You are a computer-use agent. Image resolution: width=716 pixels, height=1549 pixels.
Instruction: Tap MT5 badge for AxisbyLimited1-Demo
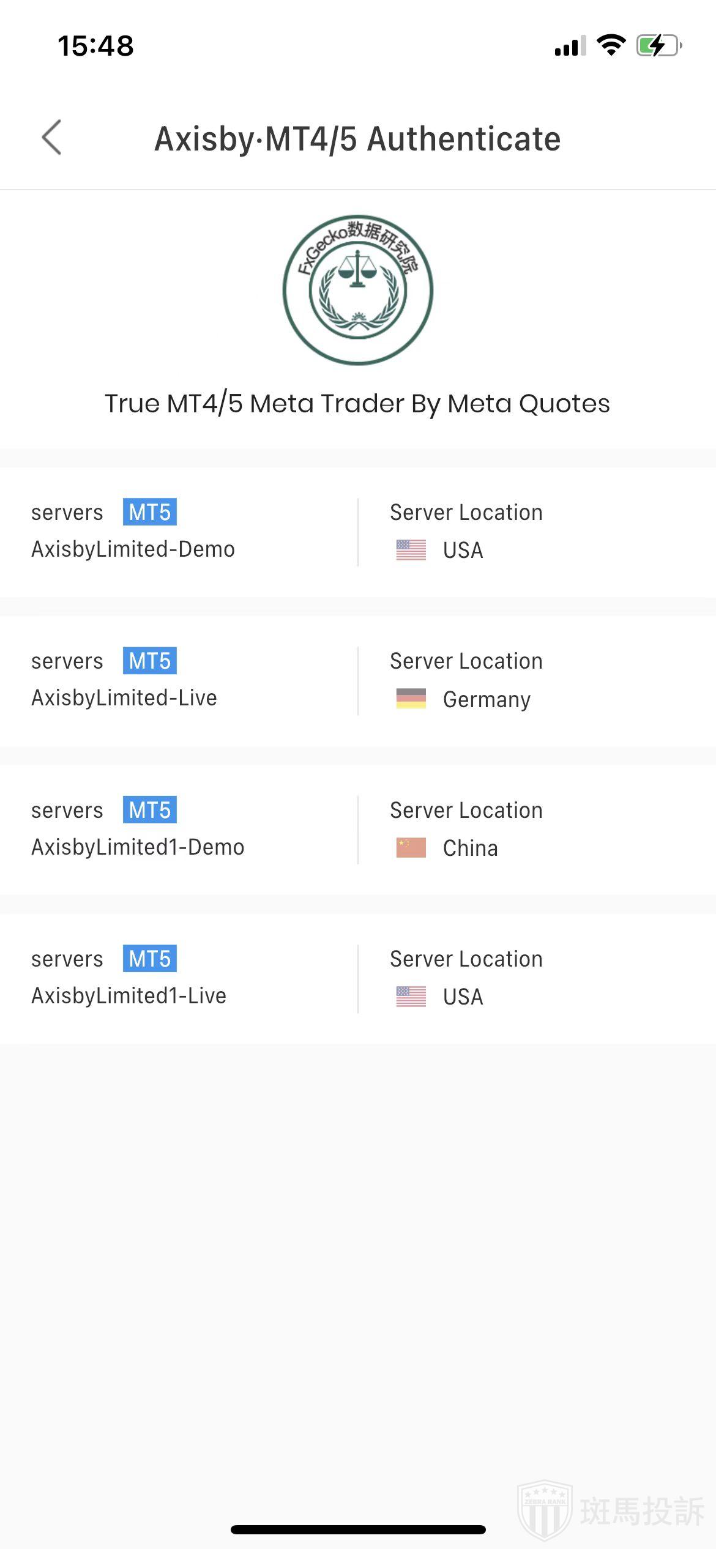click(x=150, y=810)
